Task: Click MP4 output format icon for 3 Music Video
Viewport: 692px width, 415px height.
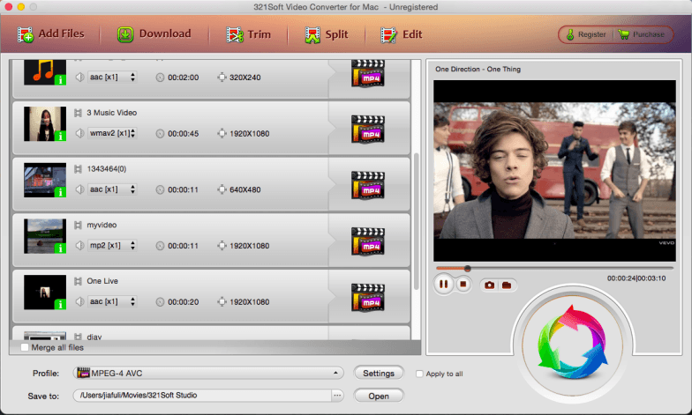Action: click(x=368, y=130)
